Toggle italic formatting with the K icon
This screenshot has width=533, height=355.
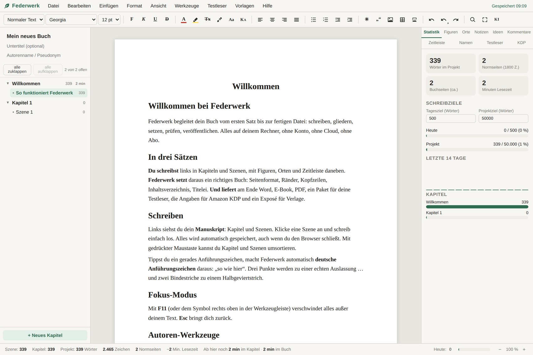tap(144, 19)
